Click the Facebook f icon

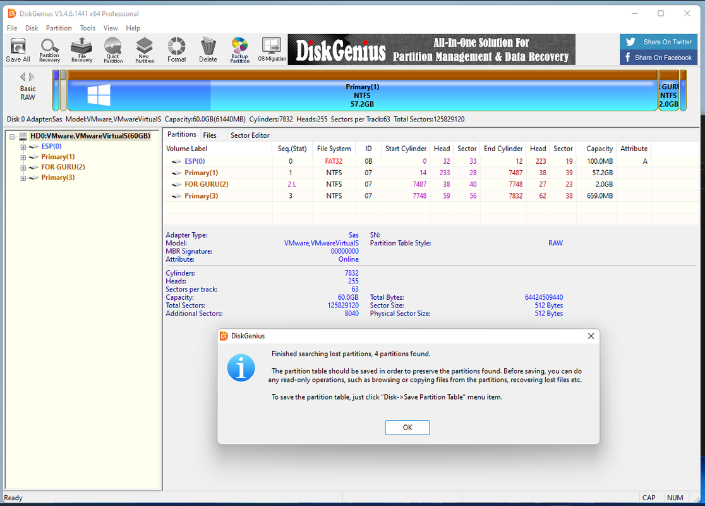point(628,57)
